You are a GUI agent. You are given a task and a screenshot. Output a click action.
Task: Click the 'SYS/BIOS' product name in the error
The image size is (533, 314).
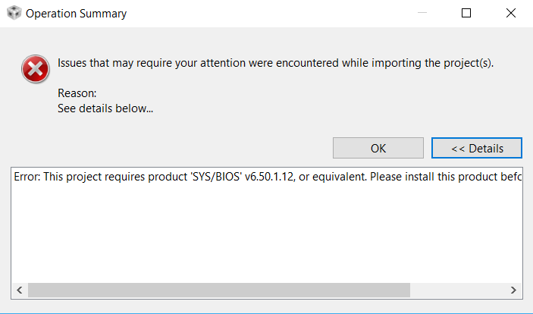(216, 177)
